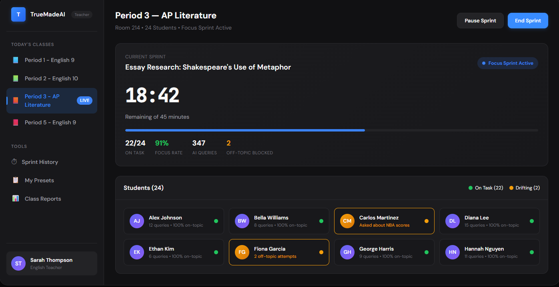Open Class Reports

point(52,199)
